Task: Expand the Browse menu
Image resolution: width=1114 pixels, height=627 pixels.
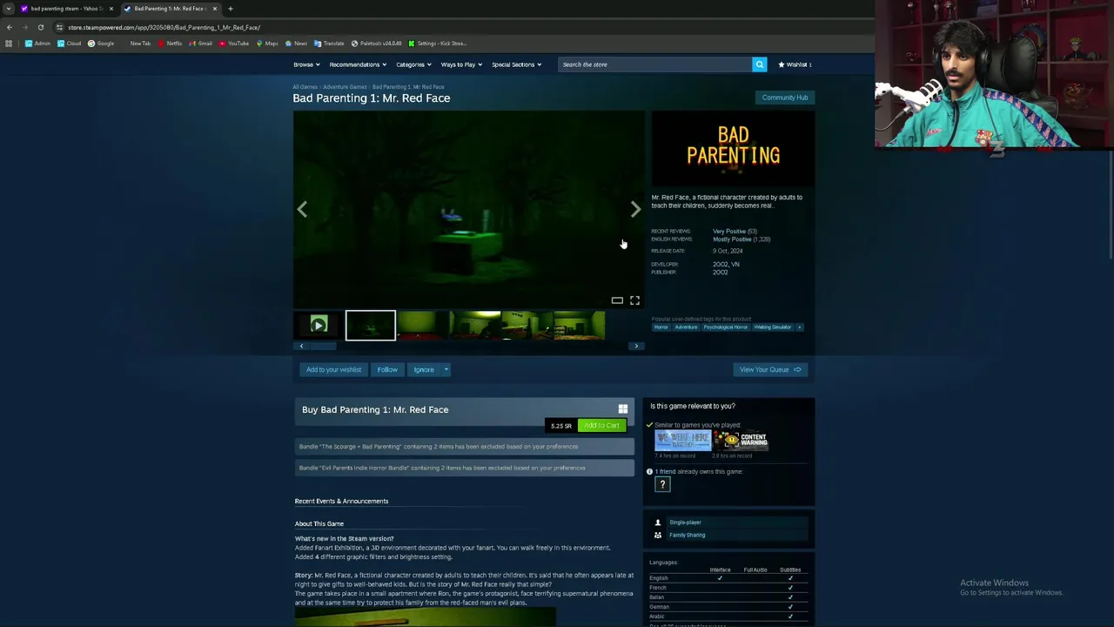Action: click(x=306, y=64)
